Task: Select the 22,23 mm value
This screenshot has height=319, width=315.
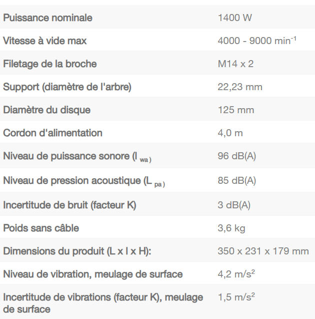Action: click(240, 87)
